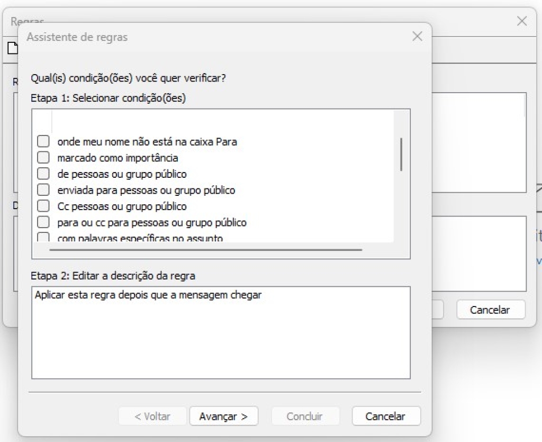Click the Concluir button
542x442 pixels.
click(x=304, y=416)
